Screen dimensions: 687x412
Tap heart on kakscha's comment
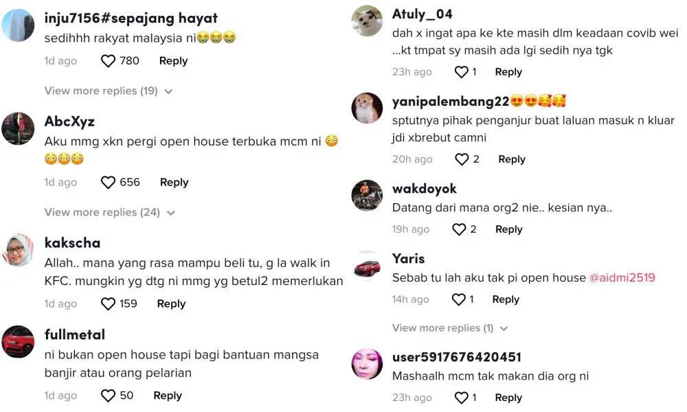pyautogui.click(x=108, y=304)
